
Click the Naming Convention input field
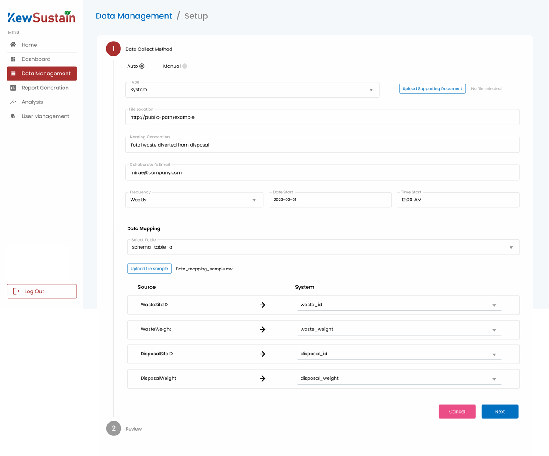pos(322,145)
